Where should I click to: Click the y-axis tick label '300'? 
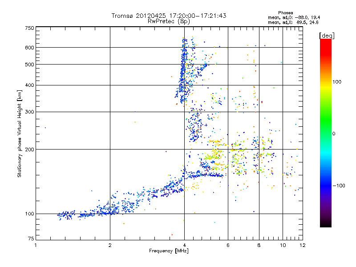coord(30,112)
